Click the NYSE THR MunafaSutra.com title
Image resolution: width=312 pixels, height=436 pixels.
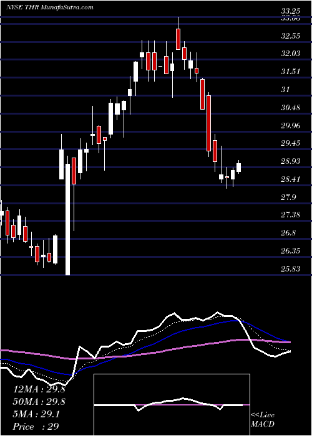49,7
